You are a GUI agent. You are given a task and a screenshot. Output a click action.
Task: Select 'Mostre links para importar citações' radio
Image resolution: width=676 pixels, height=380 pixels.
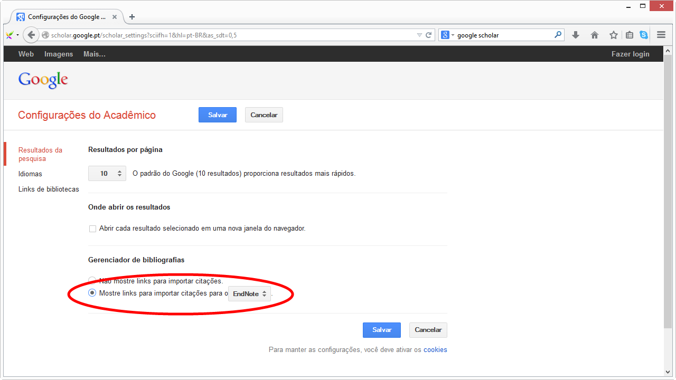[92, 293]
